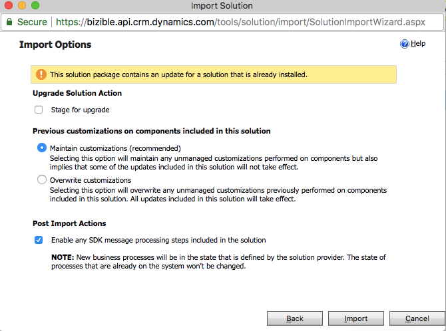This screenshot has width=446, height=331.
Task: Open the Help link
Action: (417, 44)
